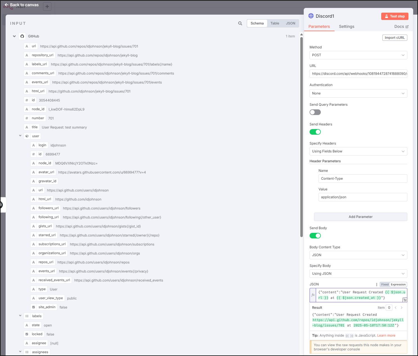
Task: Collapse the labels array
Action: point(20,316)
